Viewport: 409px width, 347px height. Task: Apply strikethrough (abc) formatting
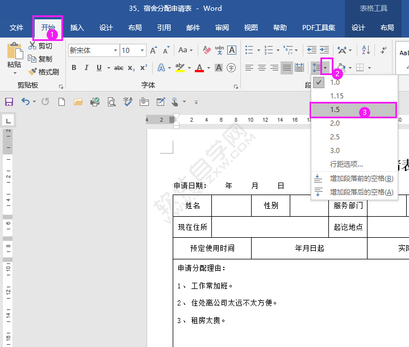coord(119,68)
